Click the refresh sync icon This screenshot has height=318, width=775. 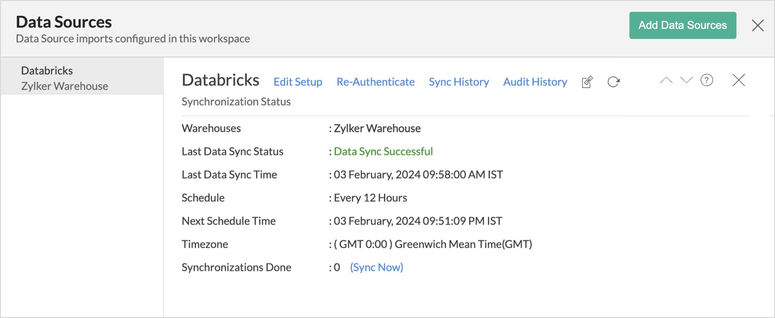(614, 82)
